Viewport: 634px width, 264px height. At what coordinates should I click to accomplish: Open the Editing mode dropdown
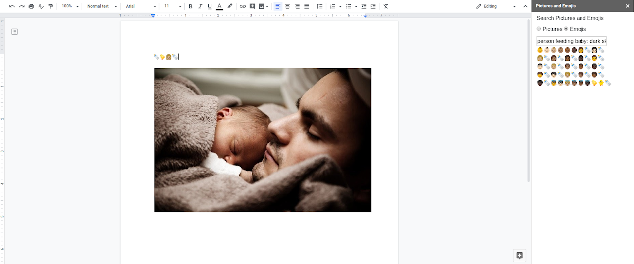coord(495,6)
